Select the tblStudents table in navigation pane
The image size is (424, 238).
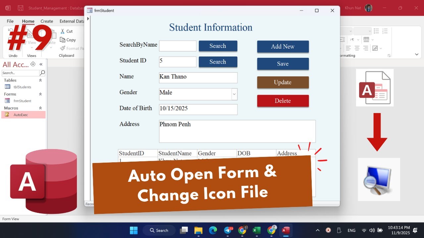[23, 87]
